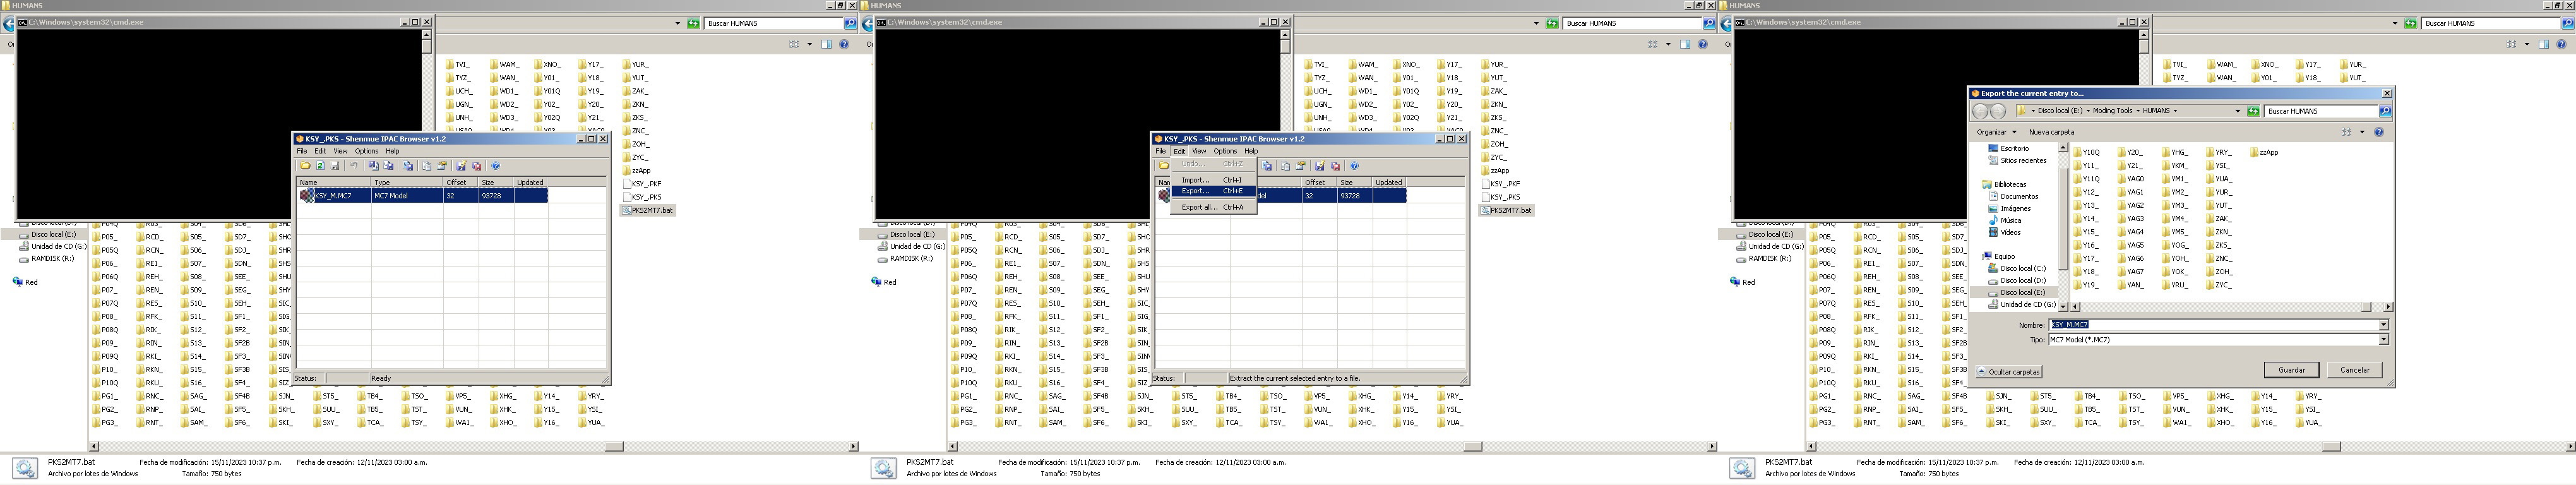The height and width of the screenshot is (485, 2576).
Task: Select YAG7 folder in Export dialog
Action: coord(2130,272)
